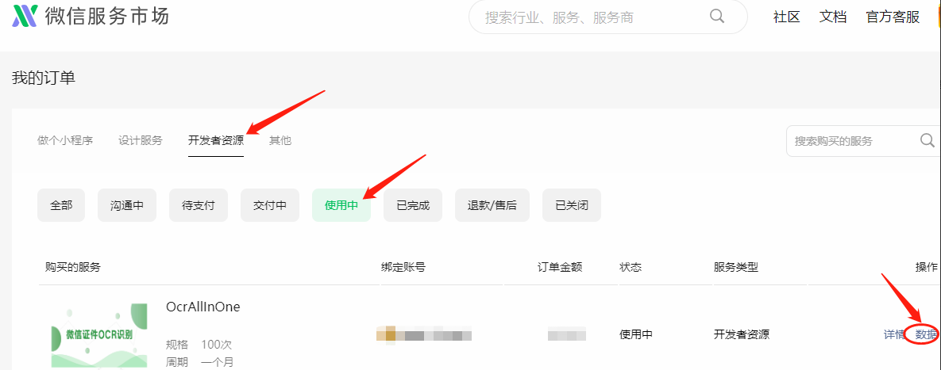Click the magnifier icon in top search bar
This screenshot has height=370, width=941.
click(x=717, y=16)
